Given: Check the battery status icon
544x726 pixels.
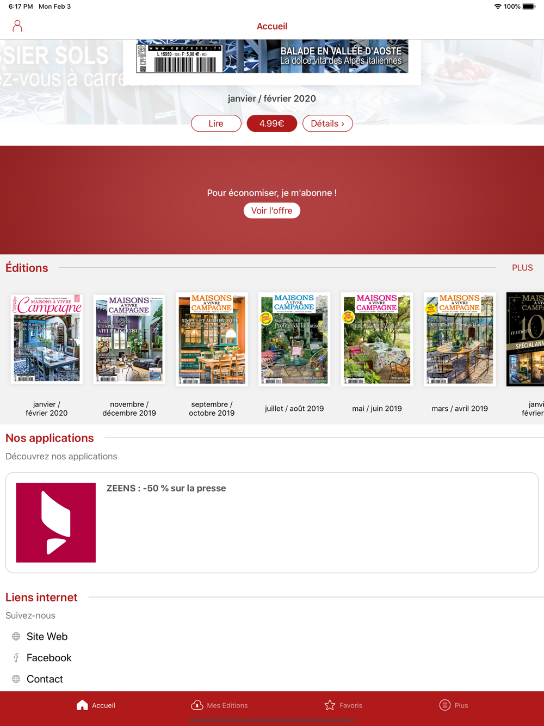Looking at the screenshot, I should (529, 7).
